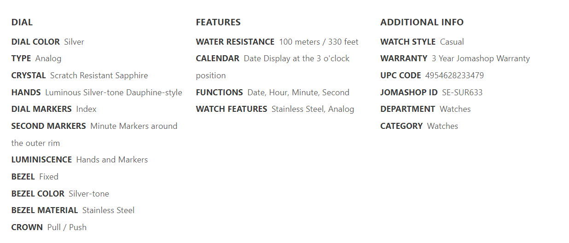Click 'Scratch Resistant Sapphire' crystal value

click(x=99, y=75)
